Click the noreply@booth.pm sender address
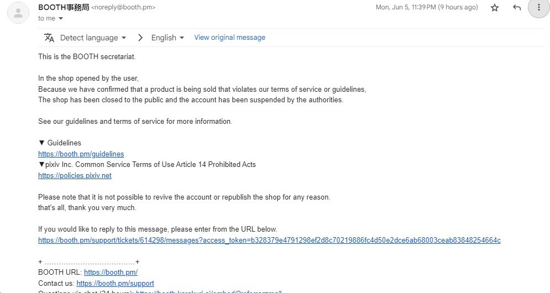The height and width of the screenshot is (293, 550). 123,8
